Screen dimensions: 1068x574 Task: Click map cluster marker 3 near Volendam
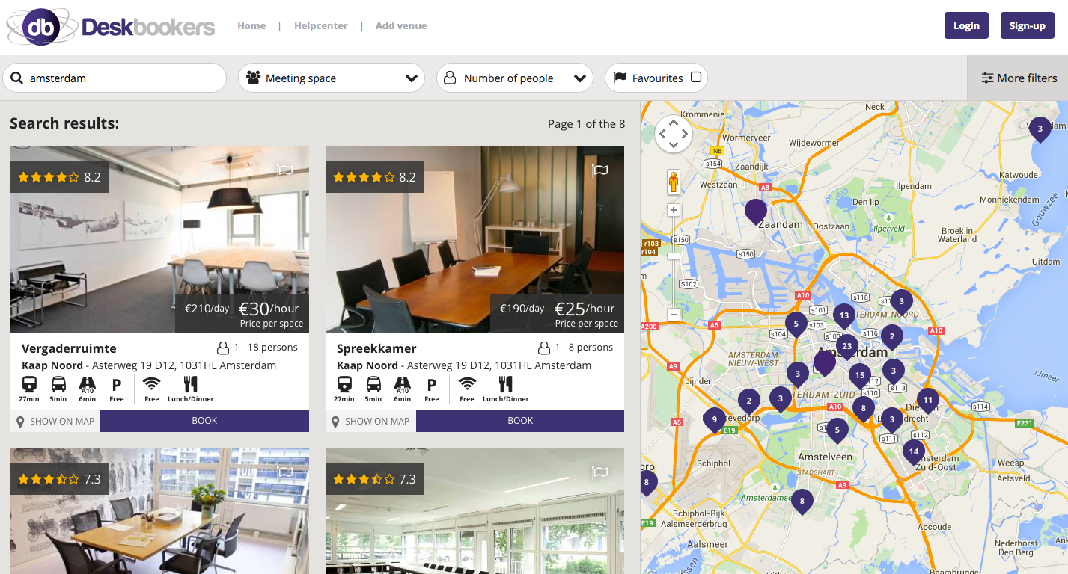click(x=1040, y=129)
